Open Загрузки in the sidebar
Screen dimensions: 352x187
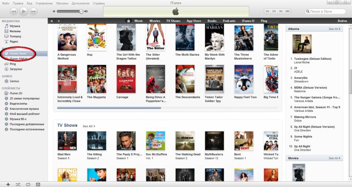[16, 69]
